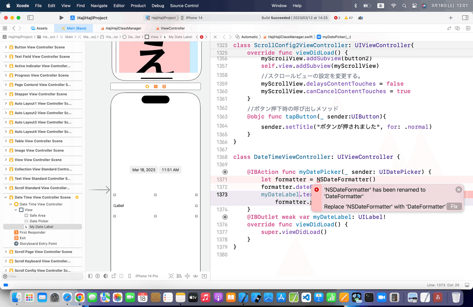This screenshot has height=307, width=473.
Task: Expand Text Field View Controller Scene
Action: [6, 57]
